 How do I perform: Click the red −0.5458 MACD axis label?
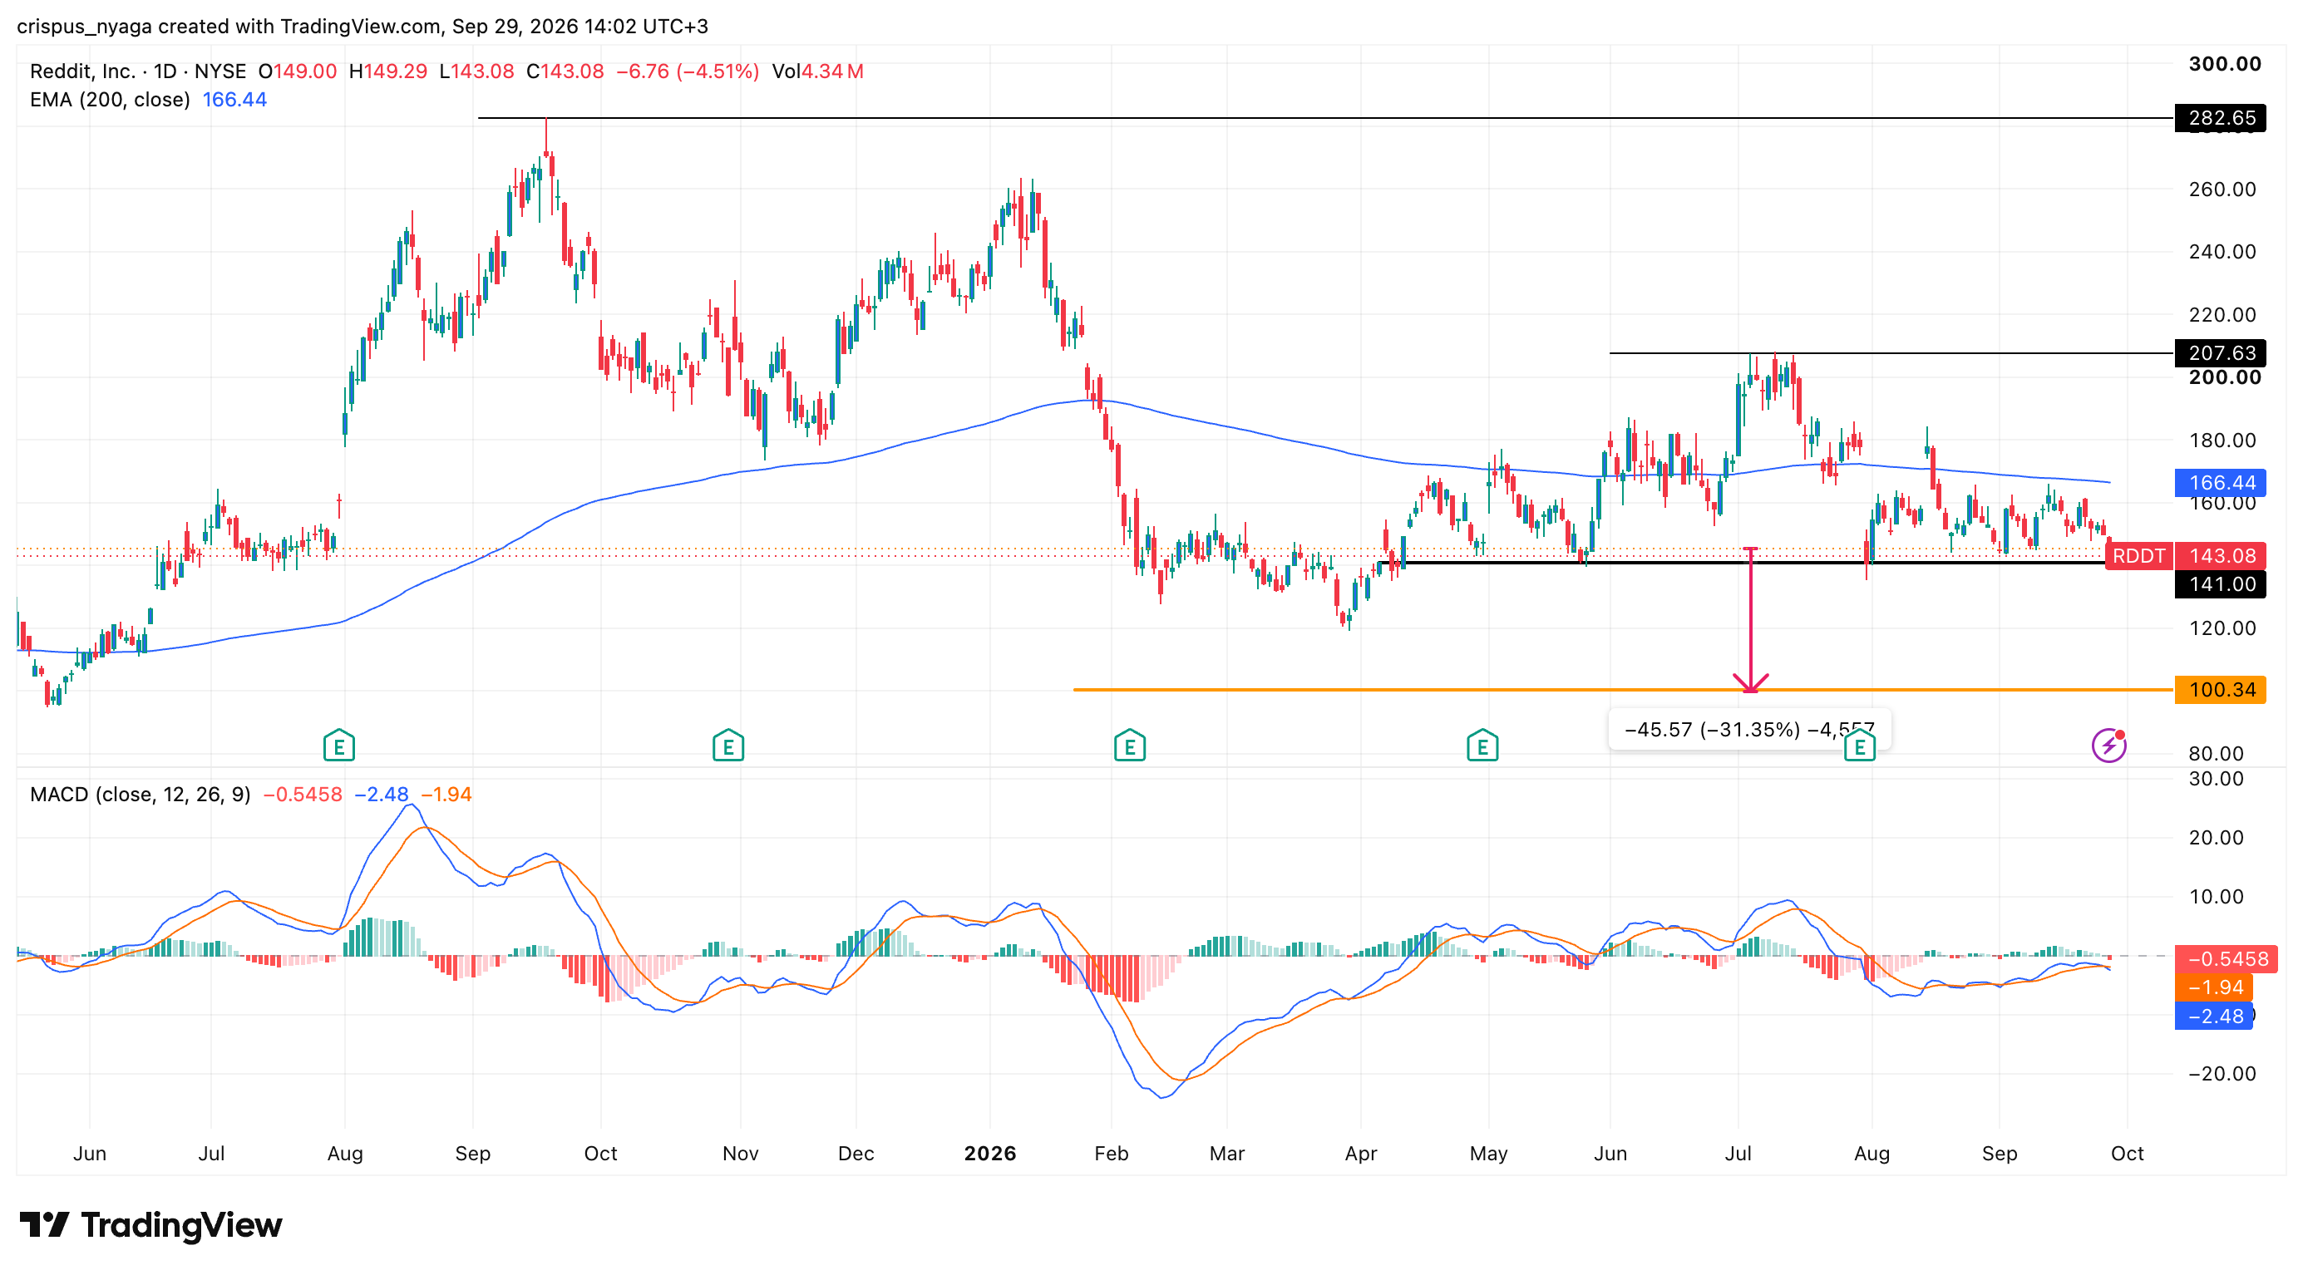click(x=2227, y=958)
